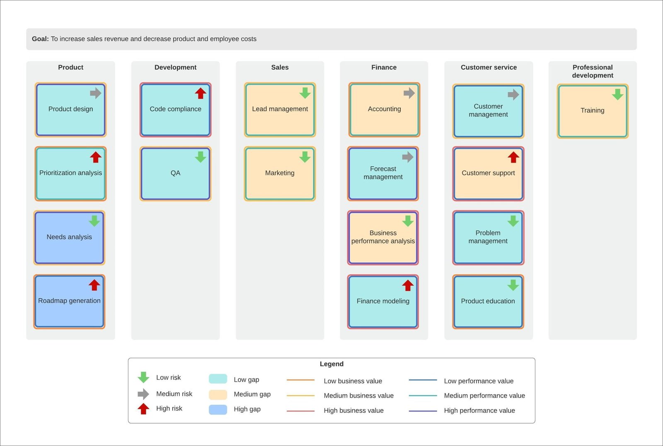Select the Legend title text
This screenshot has width=663, height=446.
[331, 364]
